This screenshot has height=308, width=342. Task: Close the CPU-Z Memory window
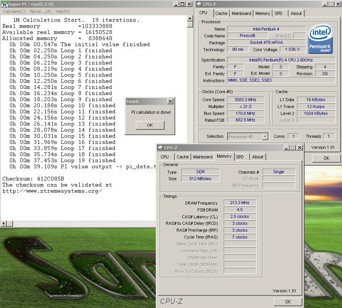[300, 148]
